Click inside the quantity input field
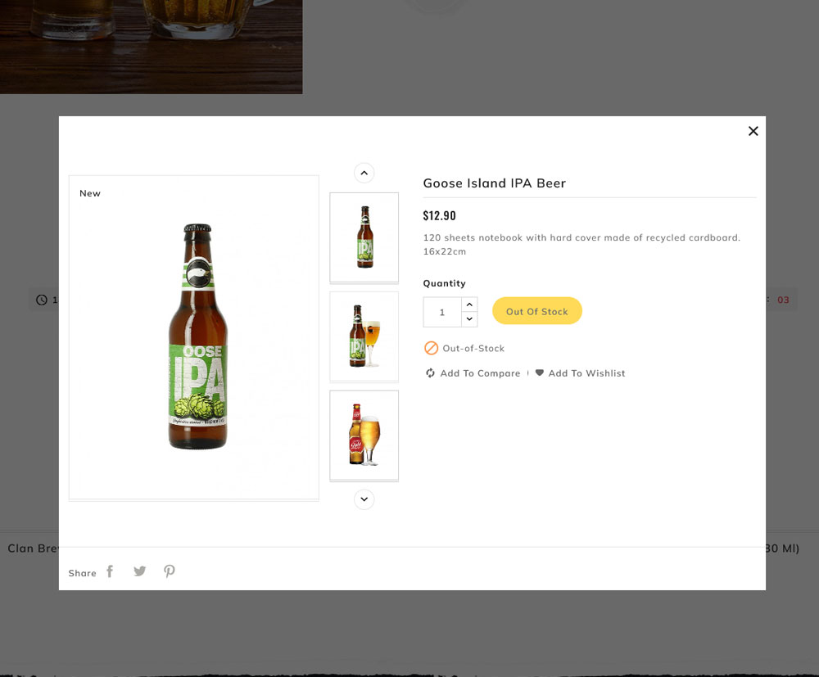Image resolution: width=819 pixels, height=677 pixels. click(x=441, y=312)
